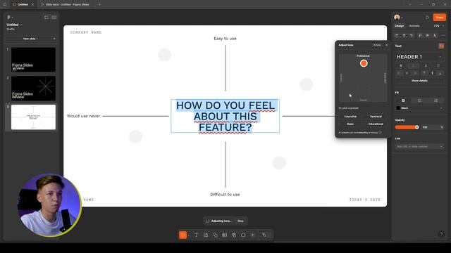Apply list formatting to text

[438, 65]
